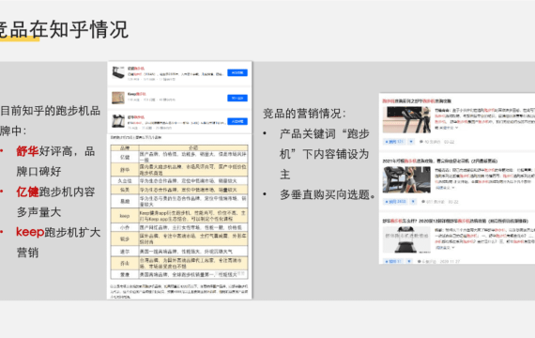Viewport: 535px width, 338px height.
Task: Click follow button for the Keep treadmill topic
Action: (x=237, y=98)
